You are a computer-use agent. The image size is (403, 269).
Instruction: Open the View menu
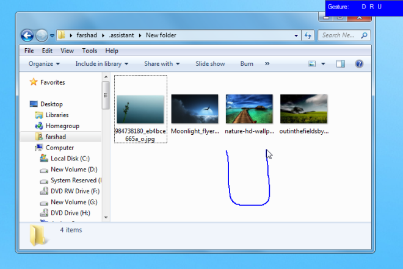67,51
